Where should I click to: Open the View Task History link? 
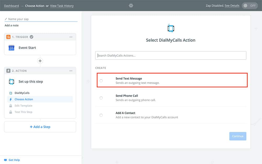coord(62,6)
